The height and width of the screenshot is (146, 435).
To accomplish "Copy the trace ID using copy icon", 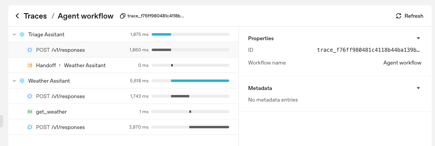I will coord(122,16).
